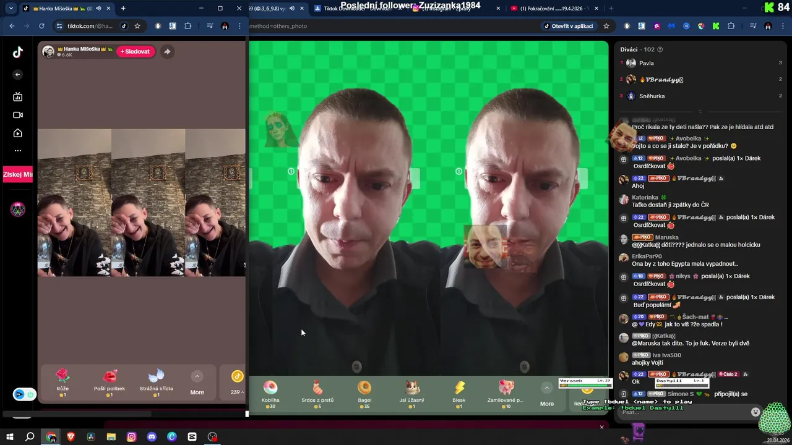Mute the Hanka Mišoška tab audio

click(98, 9)
